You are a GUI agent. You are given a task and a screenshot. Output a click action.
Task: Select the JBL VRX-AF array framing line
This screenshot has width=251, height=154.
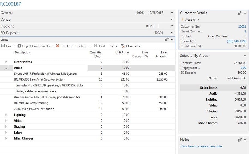[31, 103]
